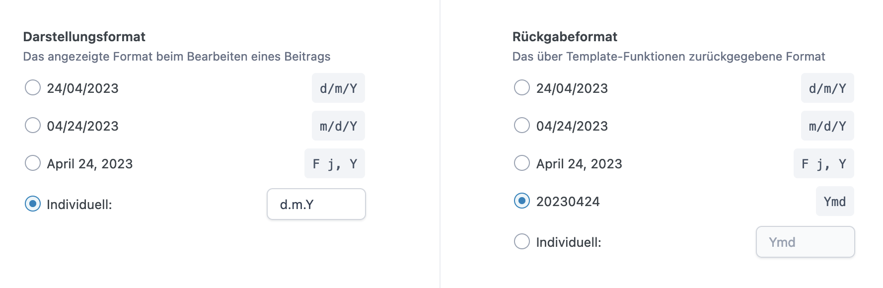Enable Individuell under Rückgabeformat
883x288 pixels.
coord(522,241)
